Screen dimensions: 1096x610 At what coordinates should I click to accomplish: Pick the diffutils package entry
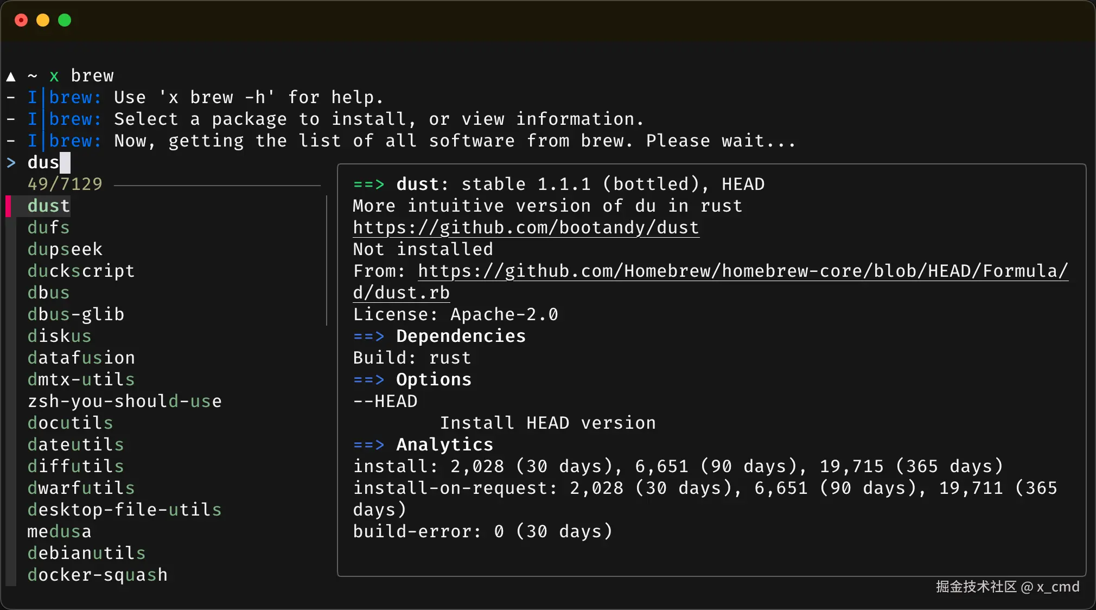click(x=76, y=467)
